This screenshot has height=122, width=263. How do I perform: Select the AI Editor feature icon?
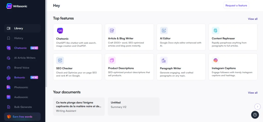[164, 31]
